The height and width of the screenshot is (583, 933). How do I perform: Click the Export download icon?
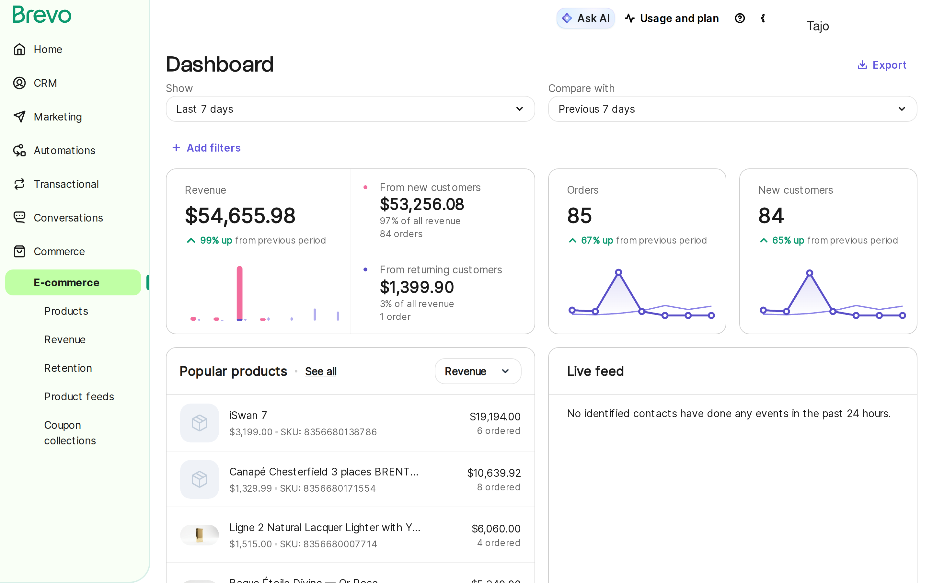tap(862, 65)
